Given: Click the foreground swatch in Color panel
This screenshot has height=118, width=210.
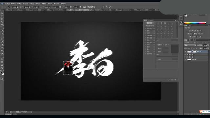Looking at the screenshot, I should [185, 15].
